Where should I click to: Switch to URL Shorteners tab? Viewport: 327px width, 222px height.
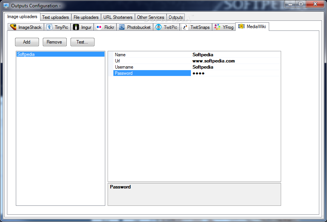[x=118, y=17]
